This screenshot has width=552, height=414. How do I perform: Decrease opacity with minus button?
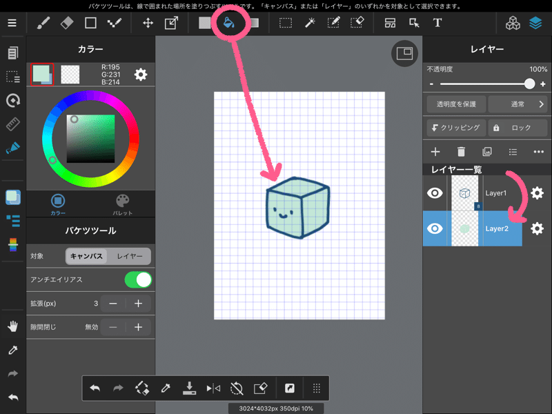[432, 84]
